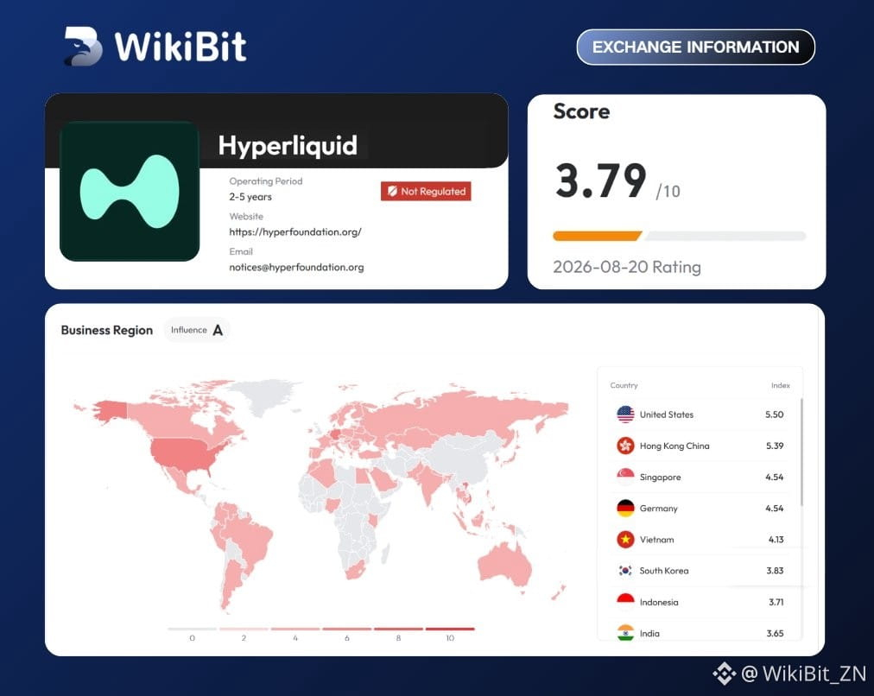This screenshot has width=874, height=696.
Task: Click the Vietnam flag icon
Action: pos(625,540)
